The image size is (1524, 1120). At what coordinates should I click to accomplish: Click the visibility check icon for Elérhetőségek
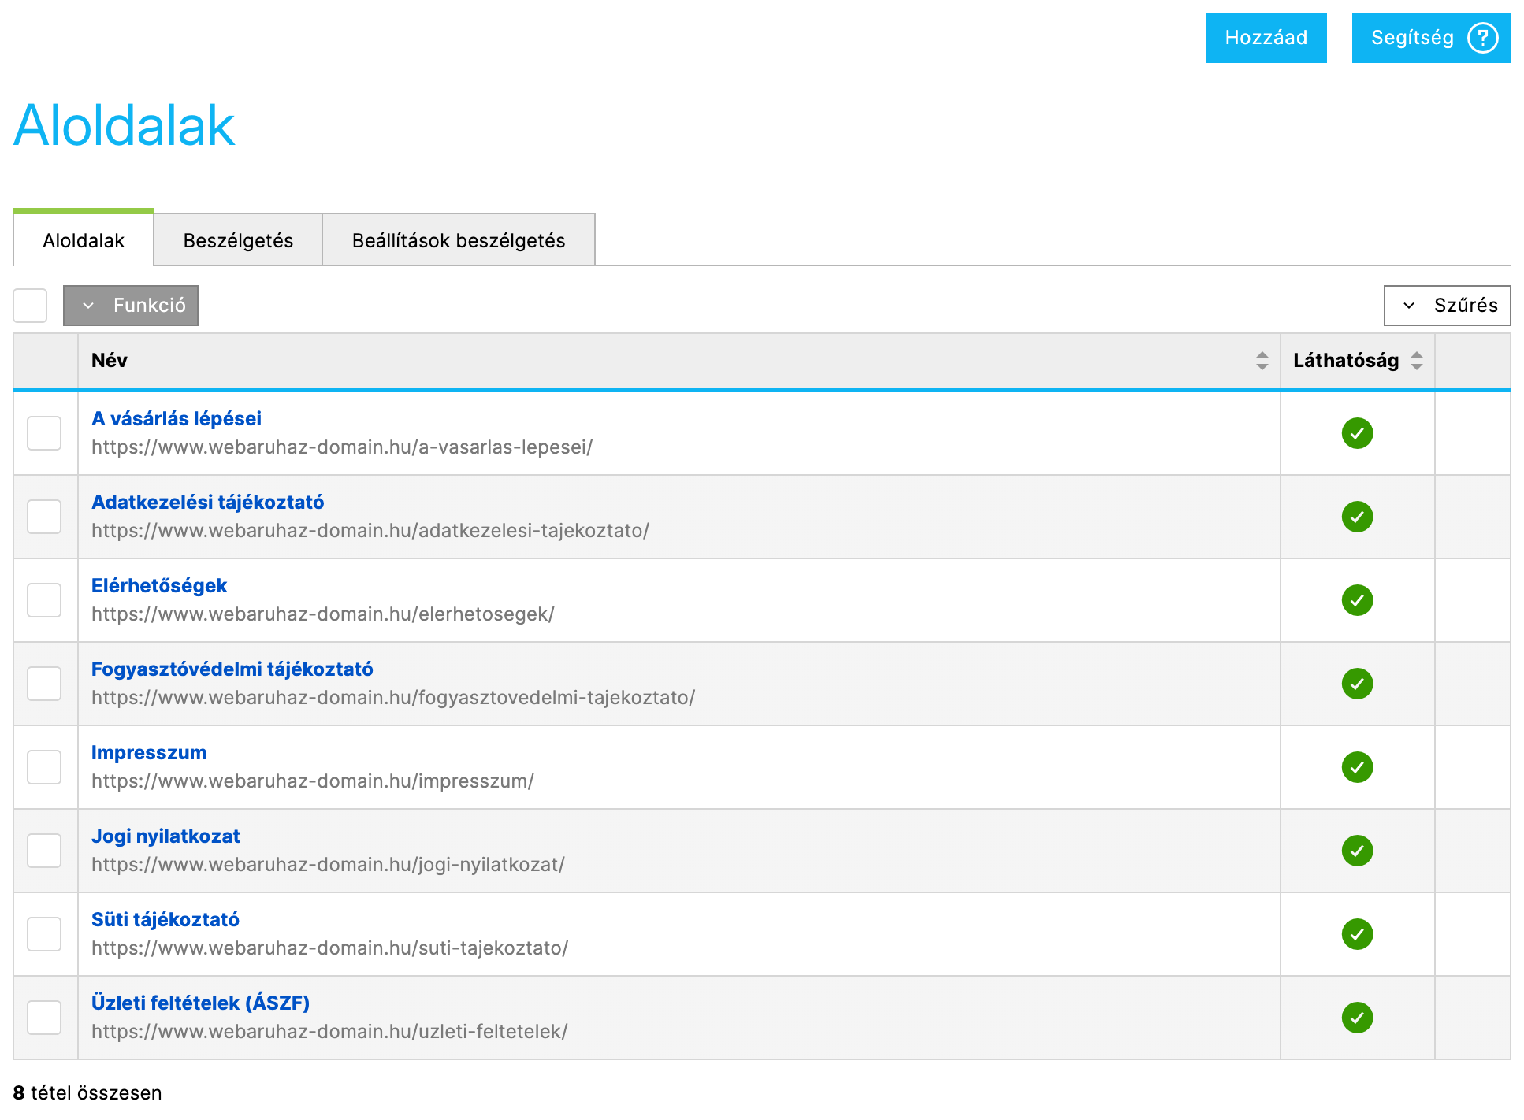coord(1357,600)
